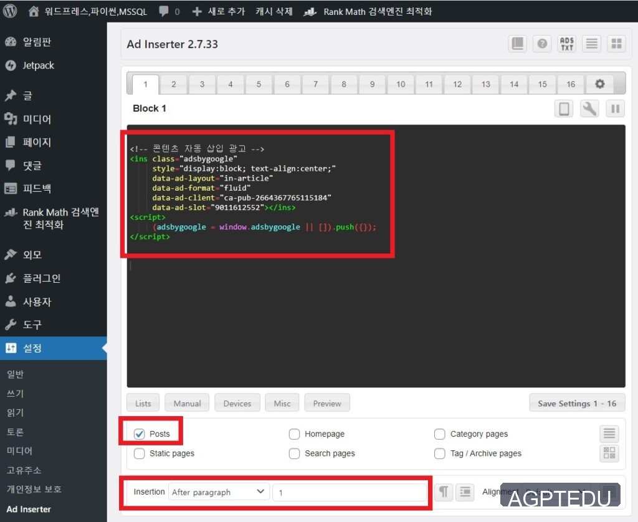
Task: Enable Tag / Archive pages checkbox
Action: 439,453
